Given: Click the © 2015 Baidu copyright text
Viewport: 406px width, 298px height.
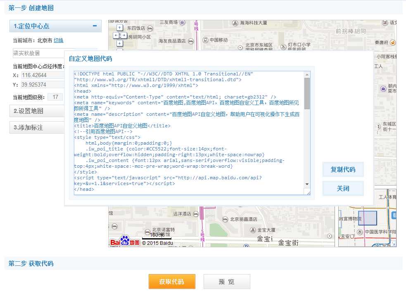Looking at the screenshot, I should 157,243.
